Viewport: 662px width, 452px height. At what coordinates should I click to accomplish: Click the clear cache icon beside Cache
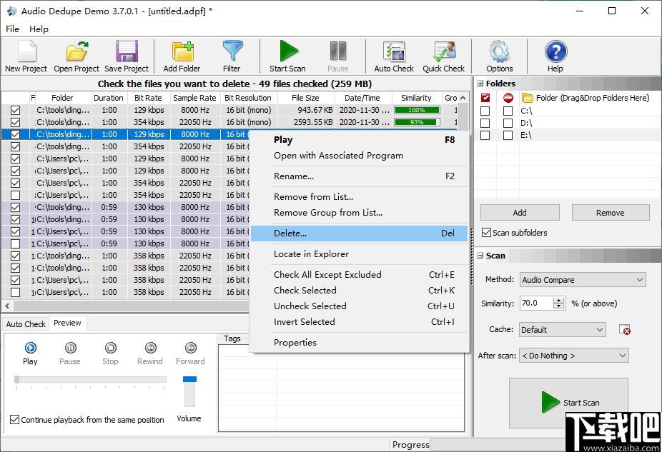coord(624,330)
